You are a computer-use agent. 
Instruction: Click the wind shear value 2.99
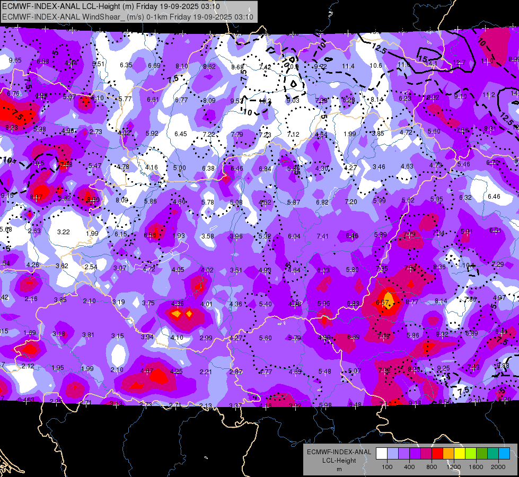[x=206, y=338]
